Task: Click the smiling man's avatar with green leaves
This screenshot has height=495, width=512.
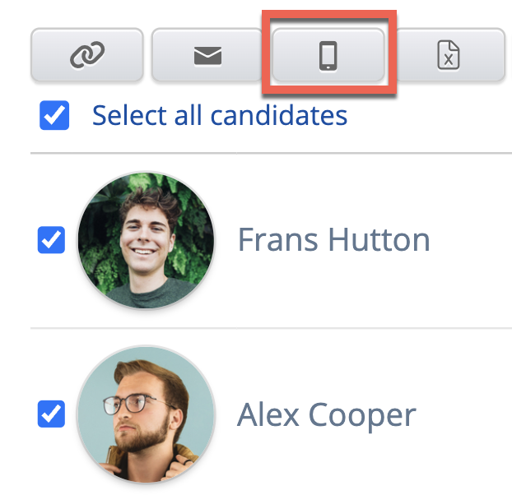Action: (146, 240)
